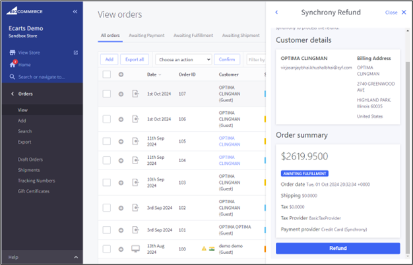Select the checkbox for order 105
The height and width of the screenshot is (265, 413).
(107, 141)
